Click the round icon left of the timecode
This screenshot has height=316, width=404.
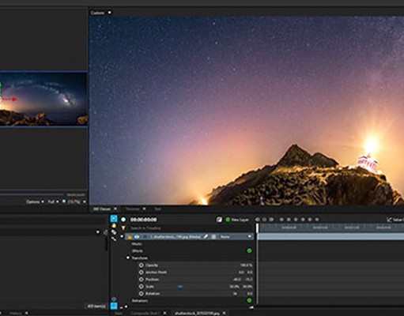[123, 220]
